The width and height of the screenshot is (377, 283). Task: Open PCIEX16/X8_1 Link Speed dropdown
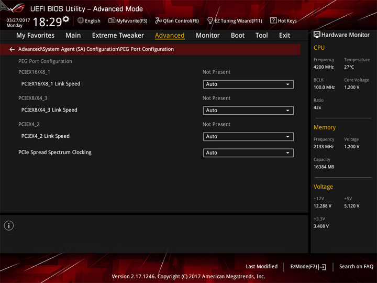[248, 84]
